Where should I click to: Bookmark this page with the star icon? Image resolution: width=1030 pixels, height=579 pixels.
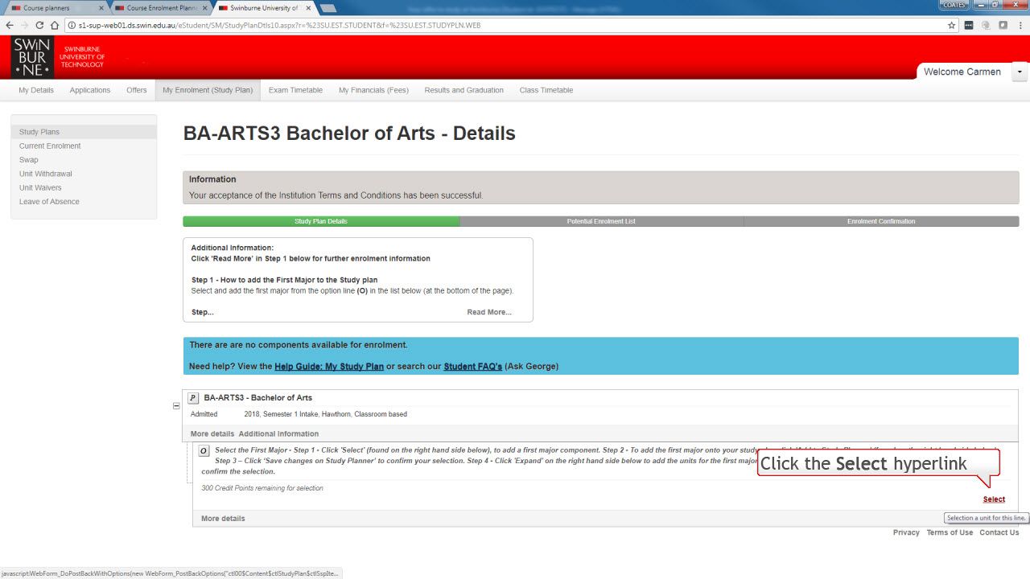pyautogui.click(x=952, y=25)
